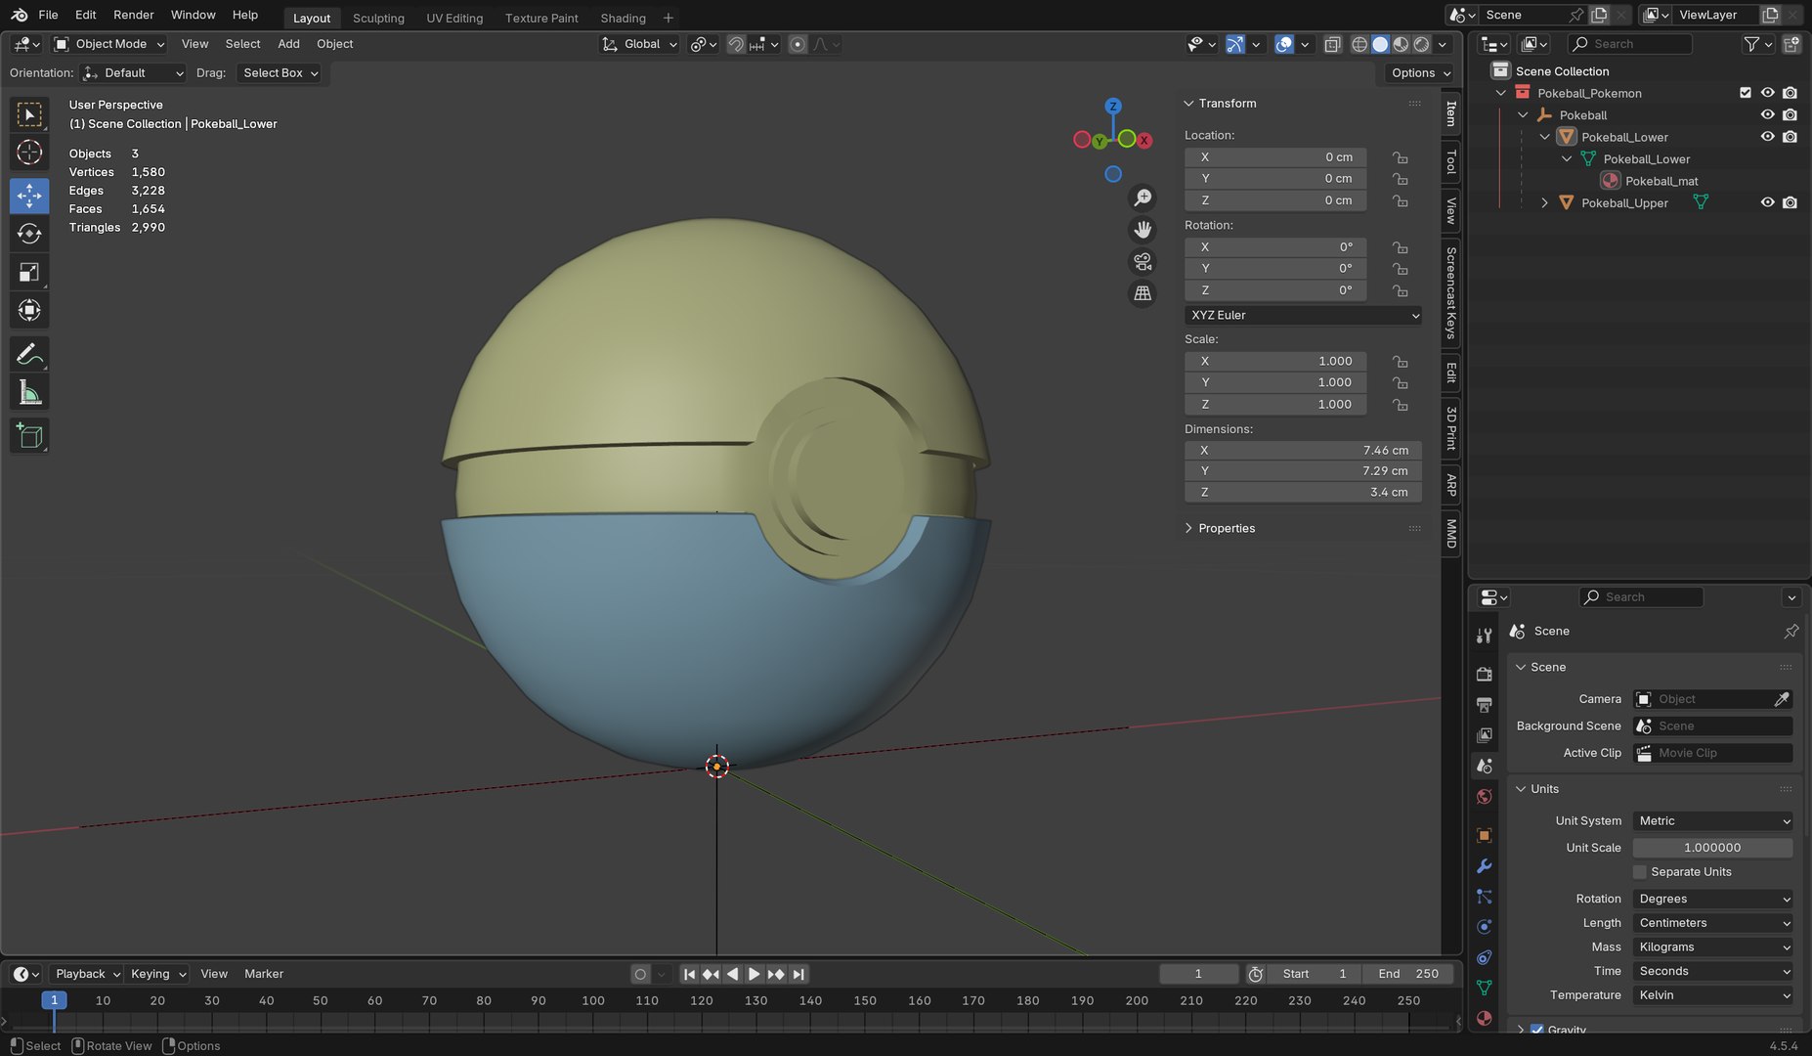Open the Add menu in viewport header
The width and height of the screenshot is (1812, 1056).
[288, 44]
